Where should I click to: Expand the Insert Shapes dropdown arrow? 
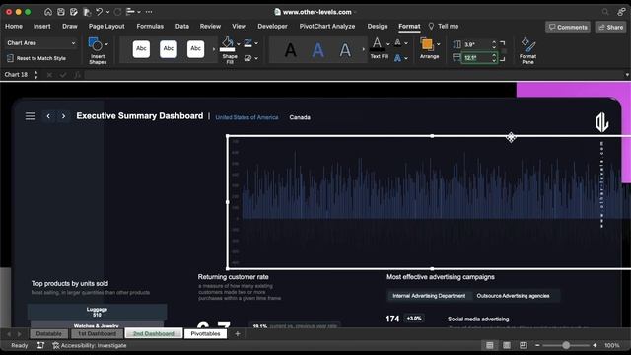click(x=106, y=44)
